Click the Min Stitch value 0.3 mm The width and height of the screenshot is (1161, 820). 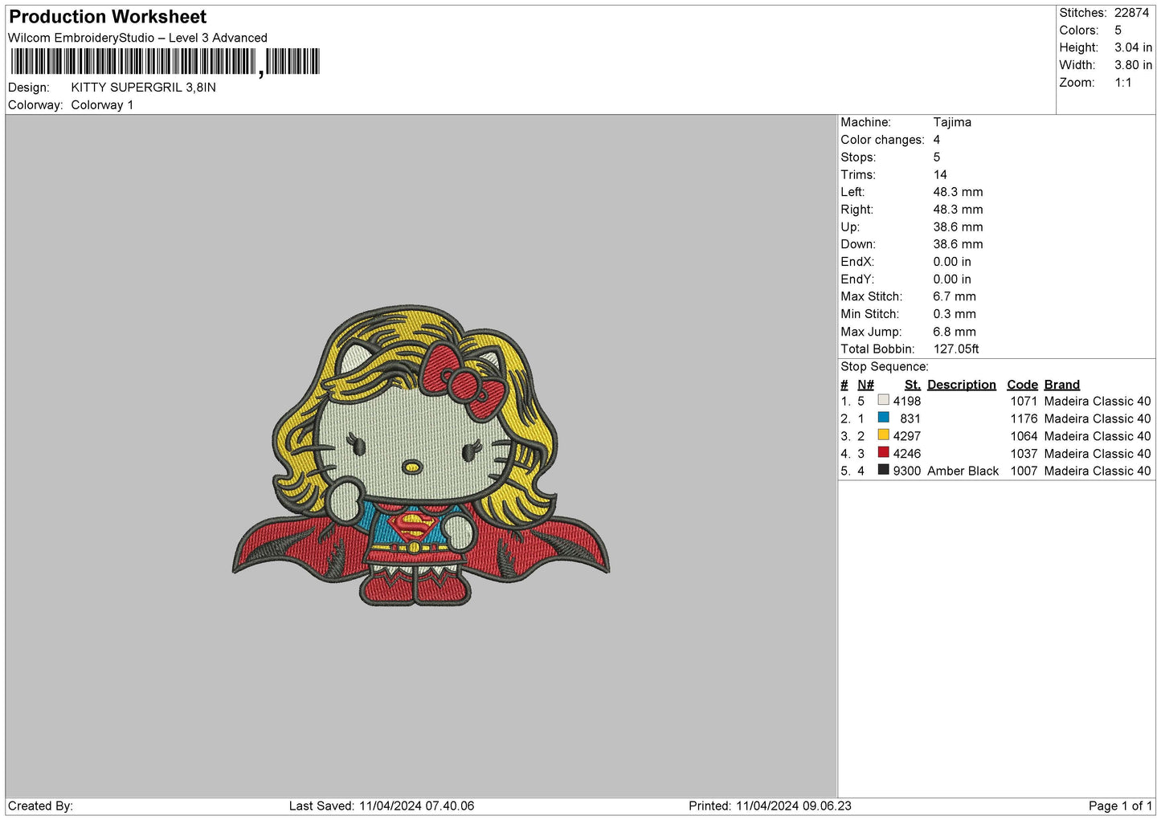point(955,314)
